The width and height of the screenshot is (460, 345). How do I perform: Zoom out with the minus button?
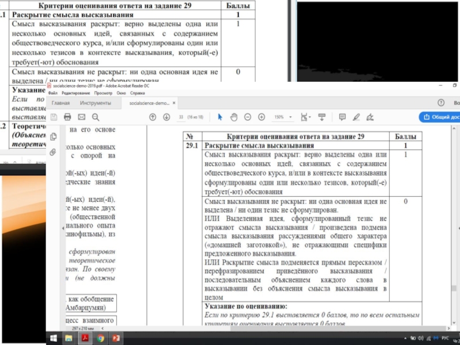coord(248,117)
